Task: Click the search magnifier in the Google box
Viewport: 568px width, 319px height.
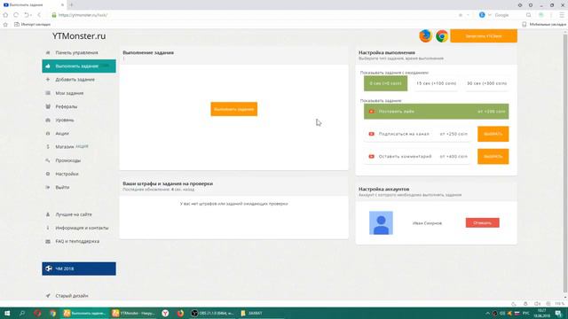Action: (529, 15)
